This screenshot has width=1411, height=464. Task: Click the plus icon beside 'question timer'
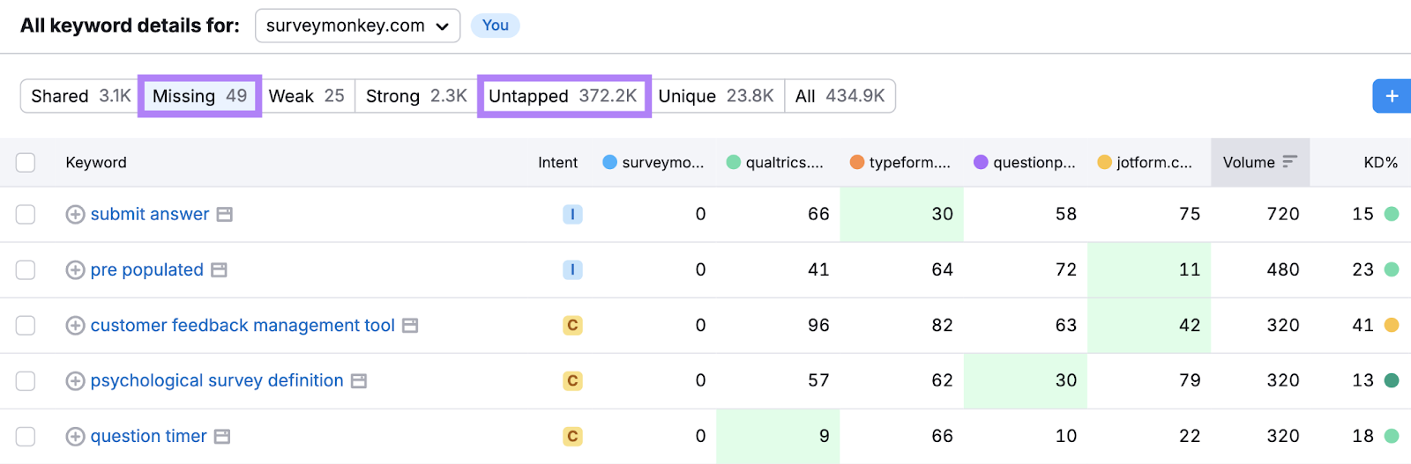[x=76, y=437]
